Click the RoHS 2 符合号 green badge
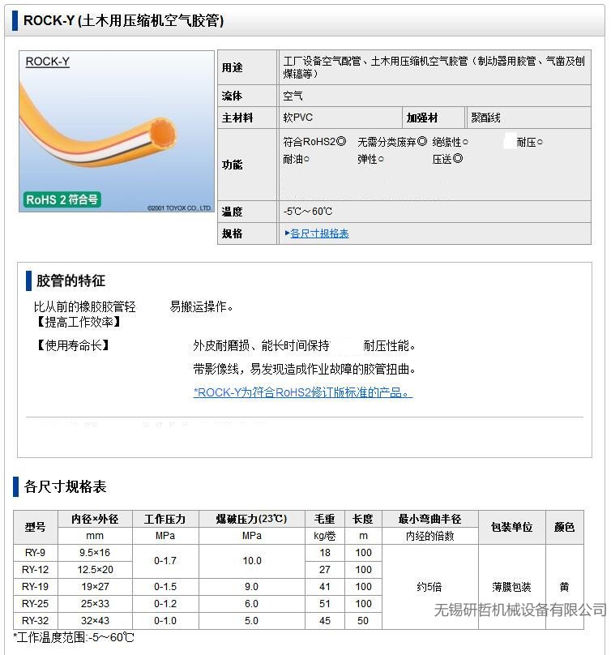Viewport: 611px width, 655px height. click(x=62, y=199)
